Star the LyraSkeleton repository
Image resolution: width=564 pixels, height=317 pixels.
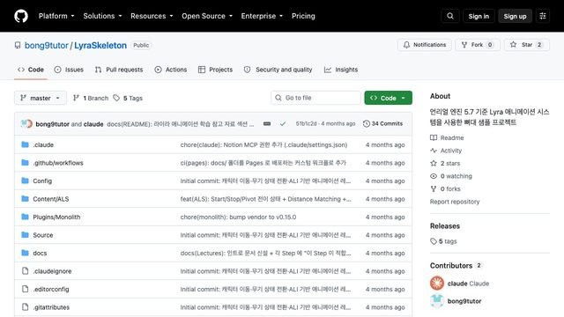click(527, 45)
